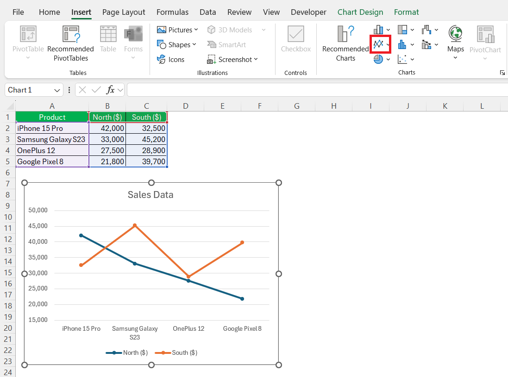Select the Product header cell
508x377 pixels.
point(52,117)
